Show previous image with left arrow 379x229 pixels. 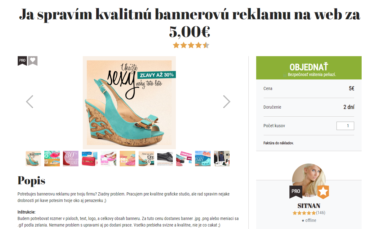point(29,101)
